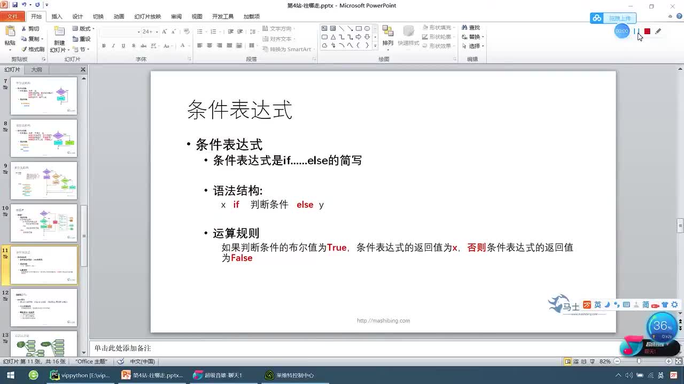Expand the 版式 (Layout) dropdown
This screenshot has height=384, width=684.
[83, 29]
